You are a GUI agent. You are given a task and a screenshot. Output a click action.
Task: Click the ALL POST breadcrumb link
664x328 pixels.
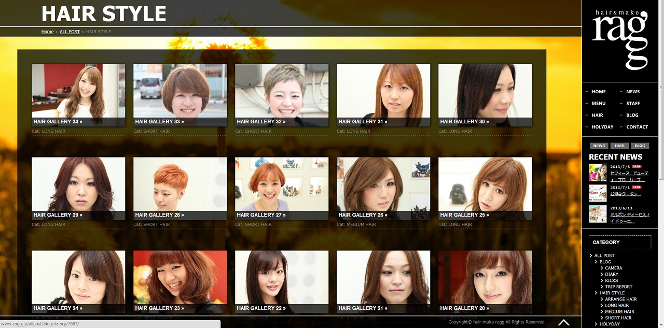(x=70, y=32)
